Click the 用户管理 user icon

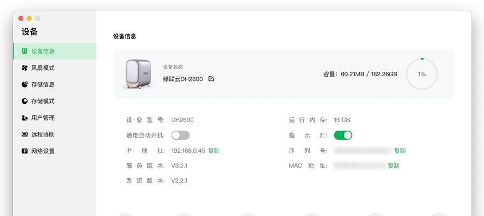(x=24, y=118)
